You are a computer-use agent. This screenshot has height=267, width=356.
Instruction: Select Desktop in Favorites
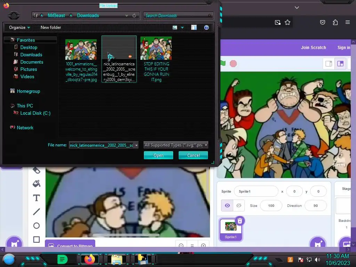[29, 47]
